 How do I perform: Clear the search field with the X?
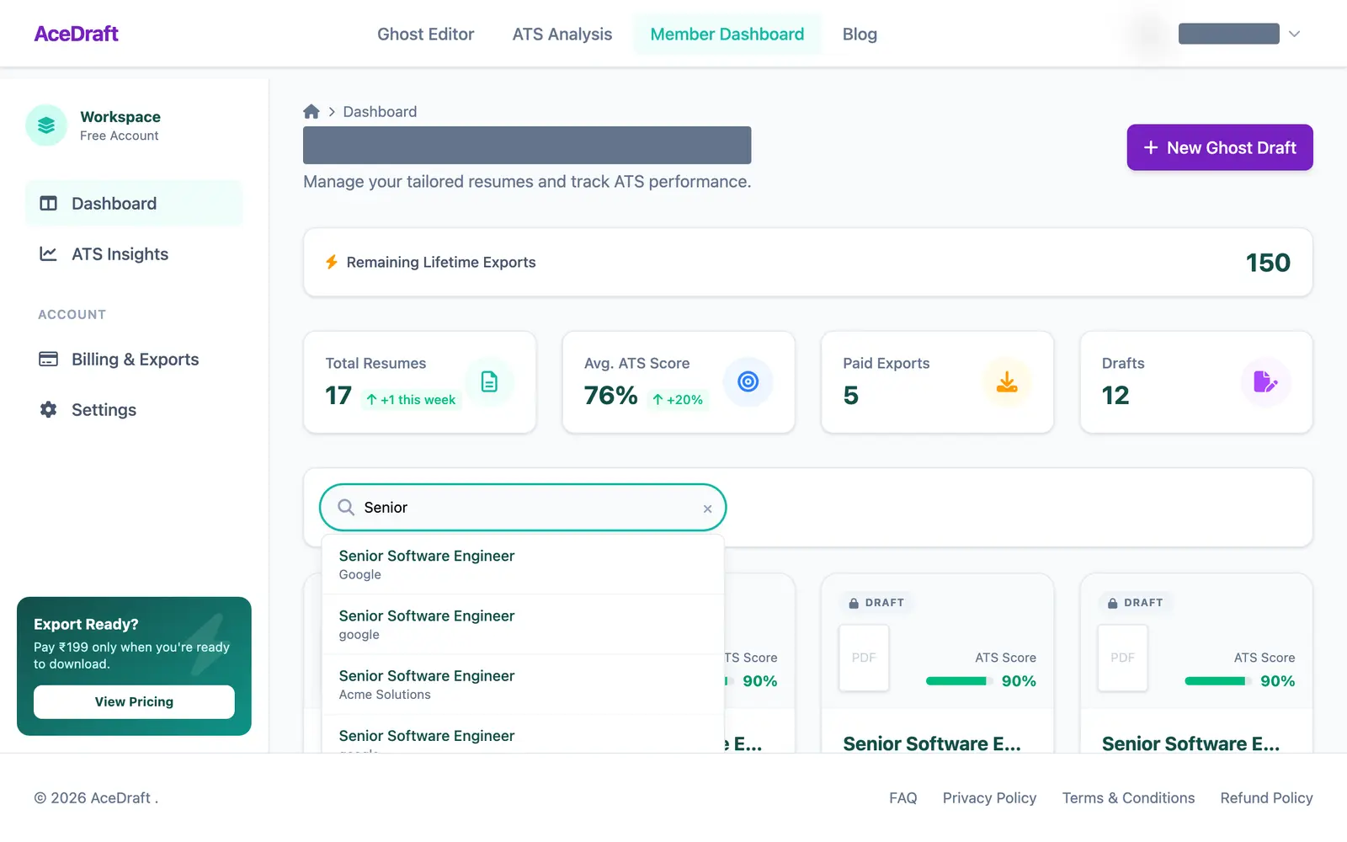(x=707, y=509)
